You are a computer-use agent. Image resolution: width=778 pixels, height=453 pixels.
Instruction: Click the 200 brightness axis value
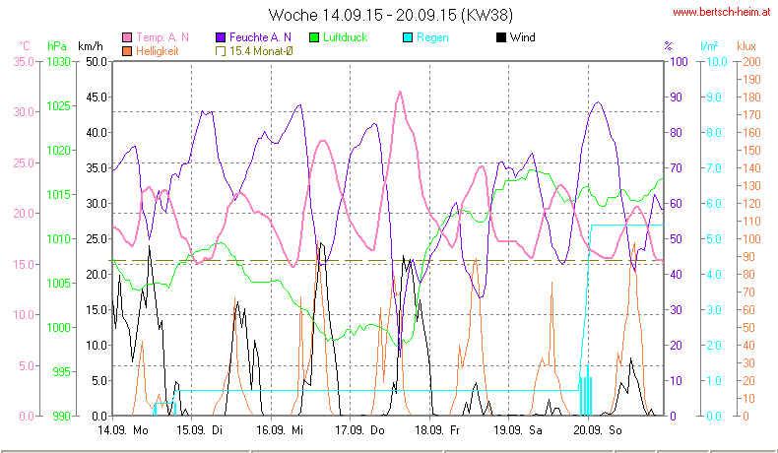pos(751,62)
